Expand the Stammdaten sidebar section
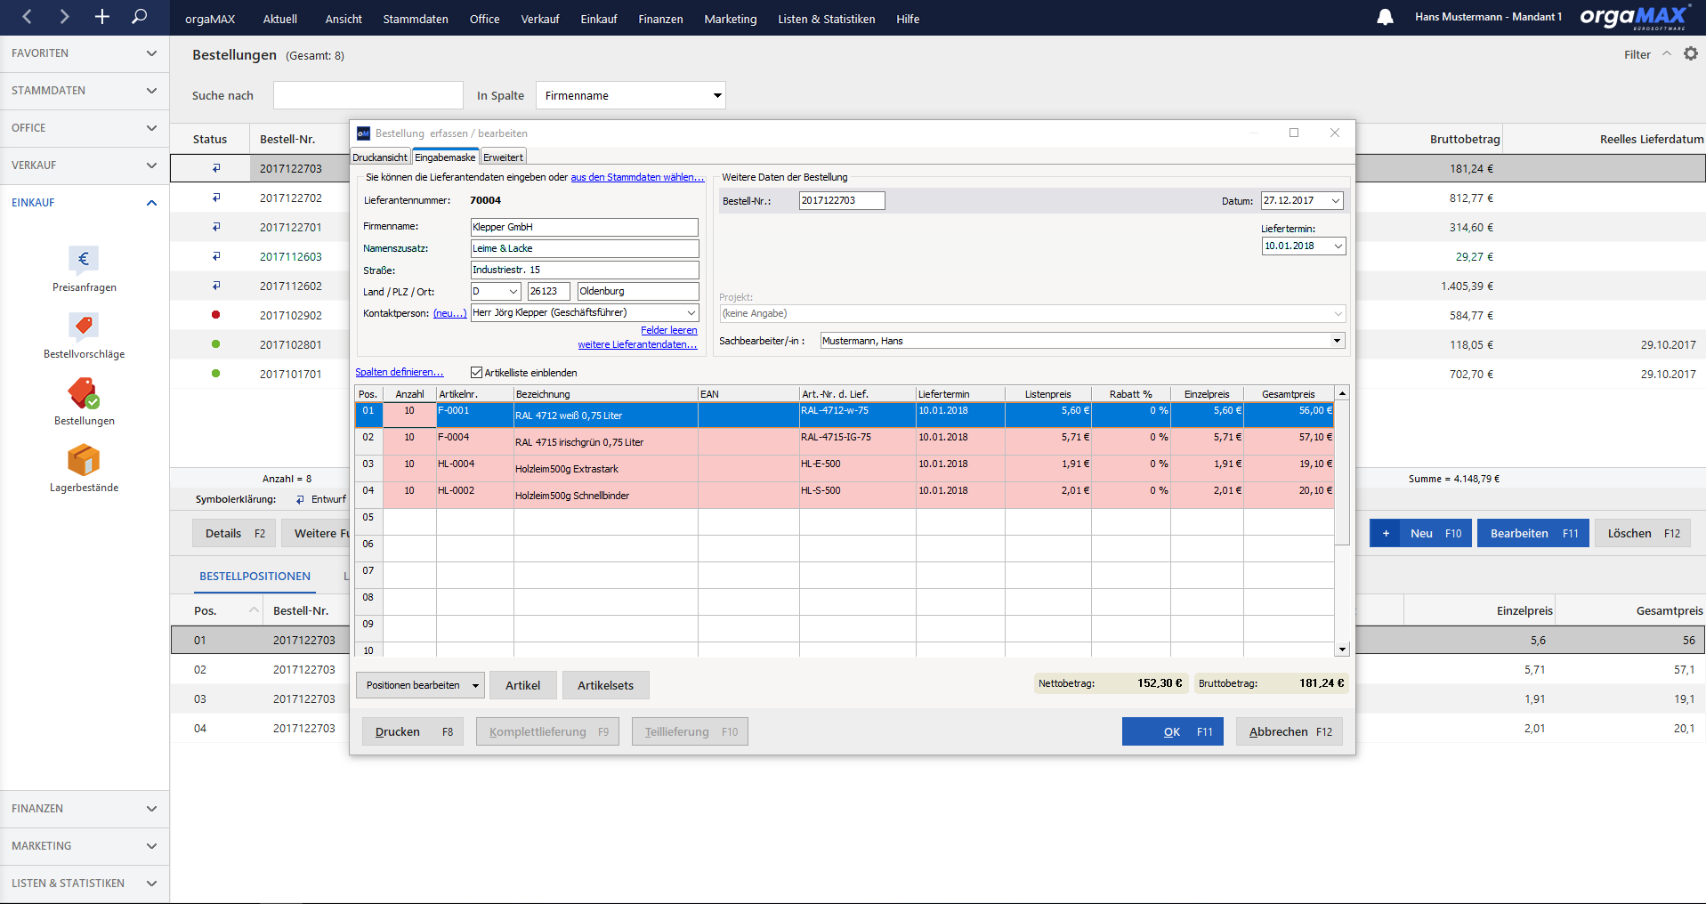This screenshot has width=1706, height=904. point(85,91)
